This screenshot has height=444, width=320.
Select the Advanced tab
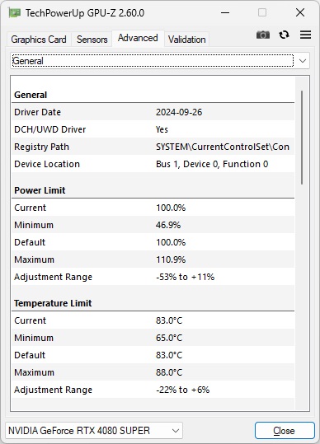click(138, 38)
